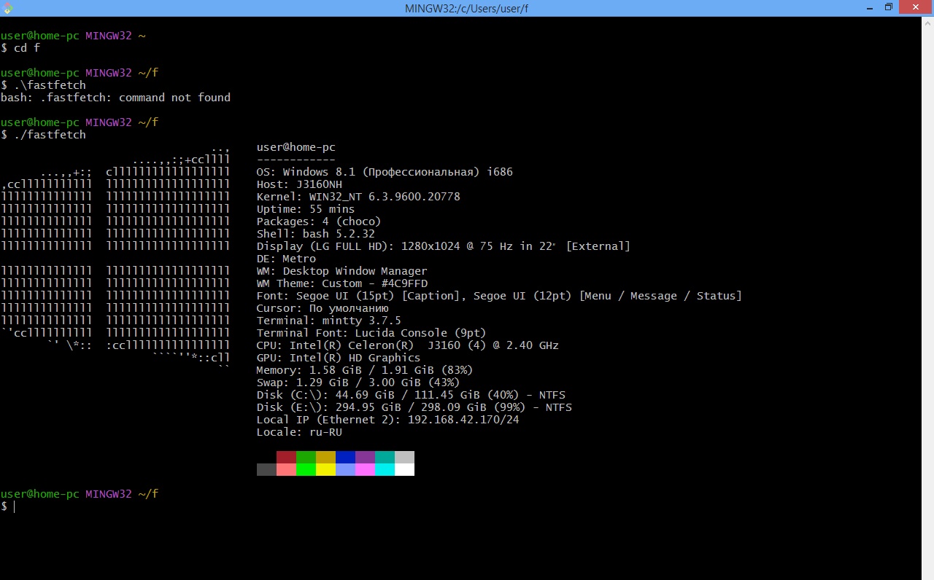The height and width of the screenshot is (580, 934).
Task: Select the bright yellow color block
Action: point(325,469)
